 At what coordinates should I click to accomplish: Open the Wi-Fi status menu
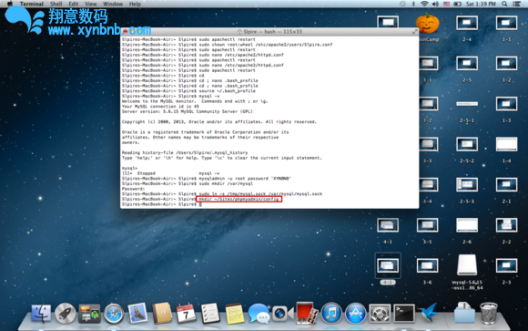tap(424, 4)
